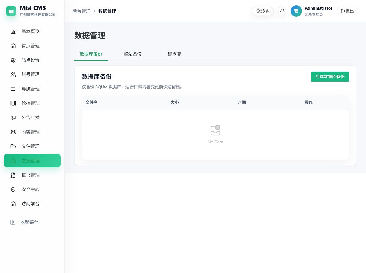This screenshot has height=273, width=366.
Task: Click the Misi CMS brand title
Action: click(33, 8)
